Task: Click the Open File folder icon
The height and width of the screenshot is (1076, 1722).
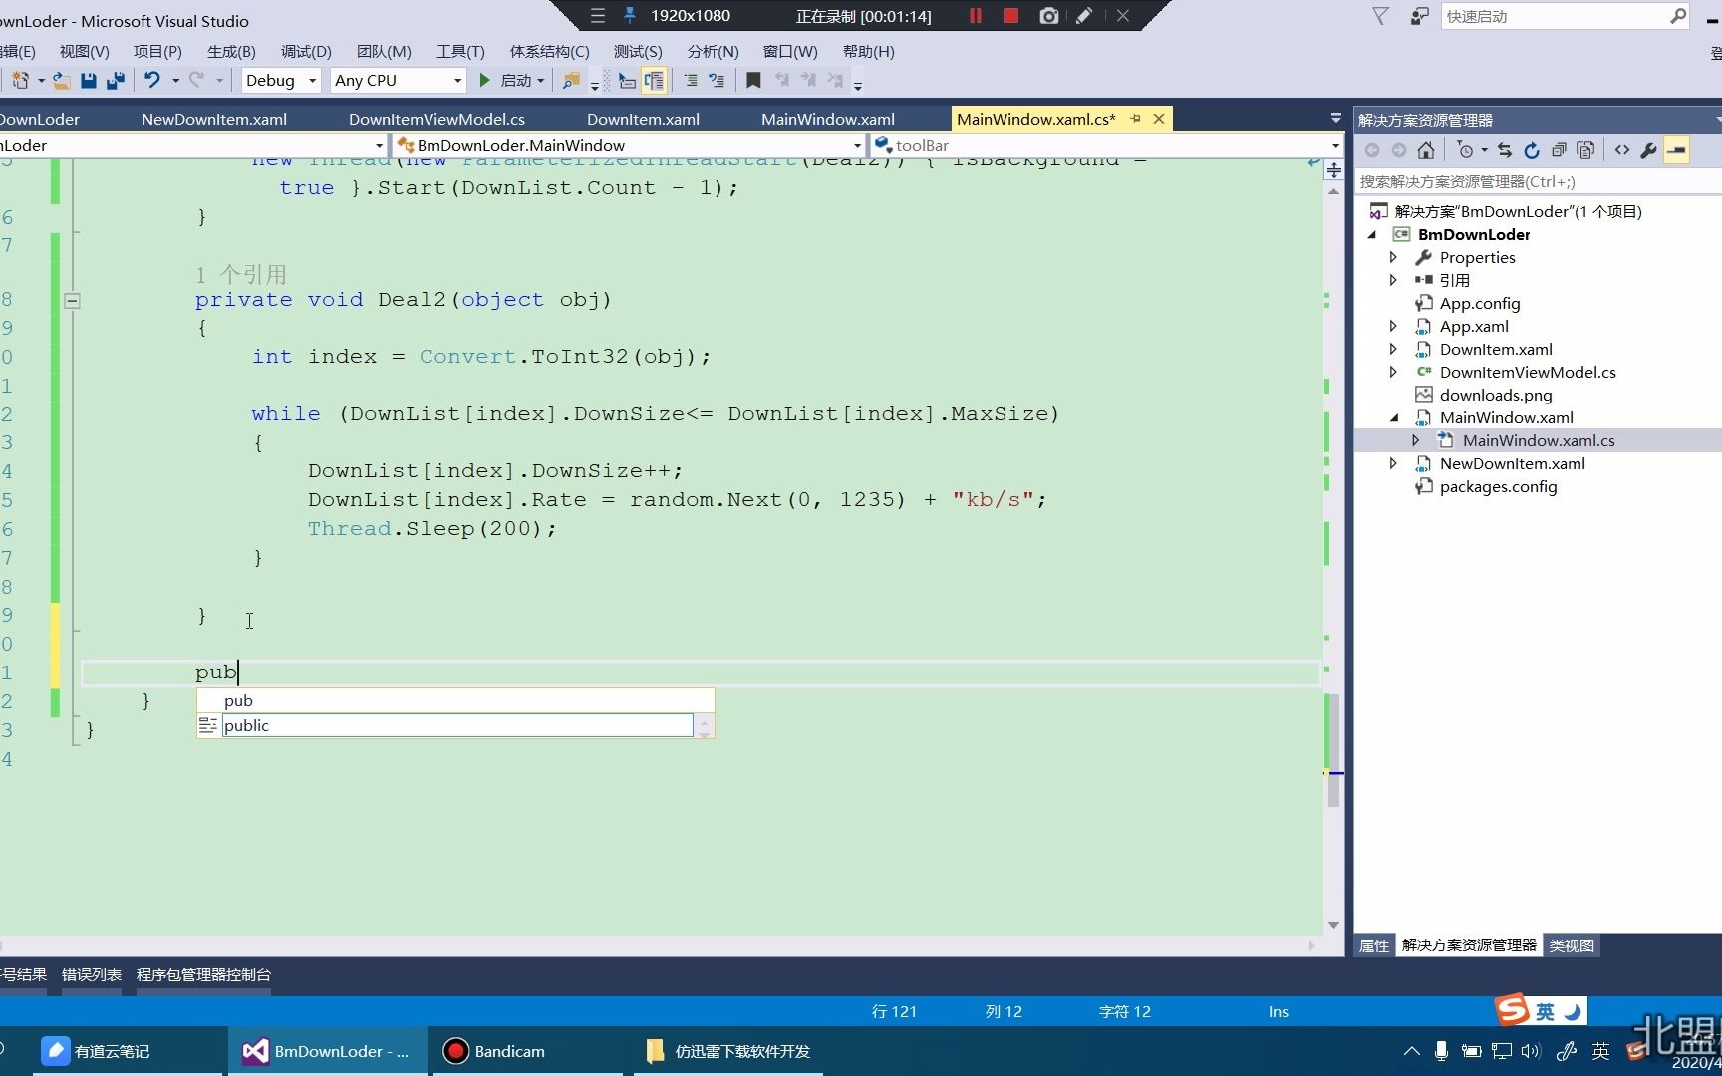Action: tap(62, 80)
